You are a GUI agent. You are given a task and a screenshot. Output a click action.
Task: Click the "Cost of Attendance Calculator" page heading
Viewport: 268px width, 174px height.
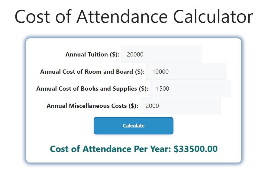click(134, 17)
